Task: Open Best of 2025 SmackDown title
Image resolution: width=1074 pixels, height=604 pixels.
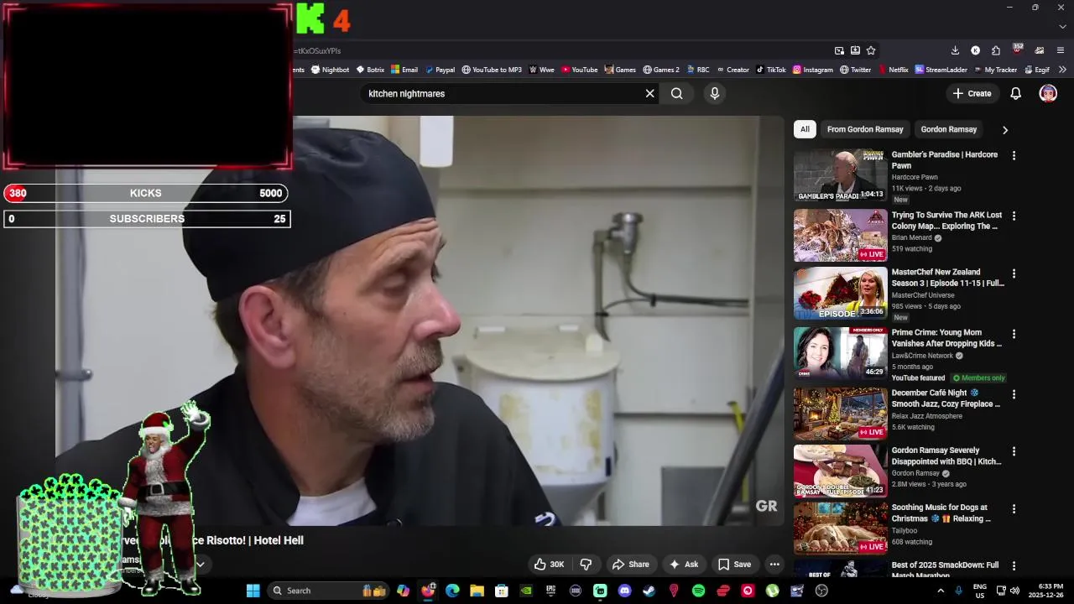Action: 945,570
